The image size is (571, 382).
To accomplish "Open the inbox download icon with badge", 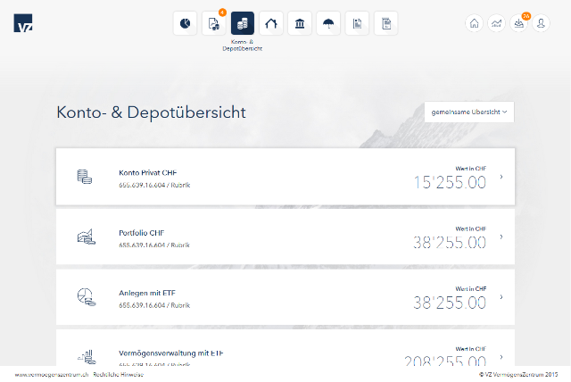I will point(519,23).
